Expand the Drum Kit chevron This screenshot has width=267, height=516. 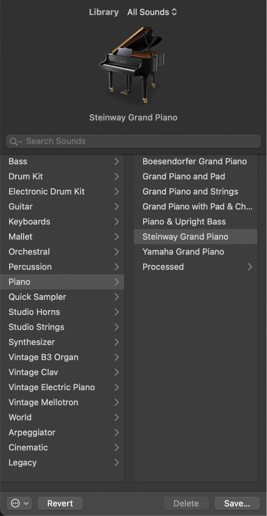click(x=116, y=176)
